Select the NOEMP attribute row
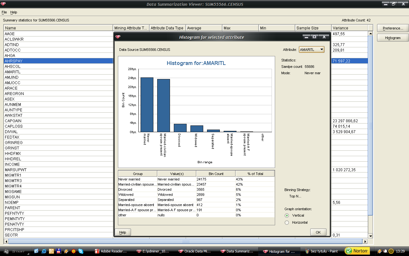Screen dimensions: 409x256 (x=58, y=202)
